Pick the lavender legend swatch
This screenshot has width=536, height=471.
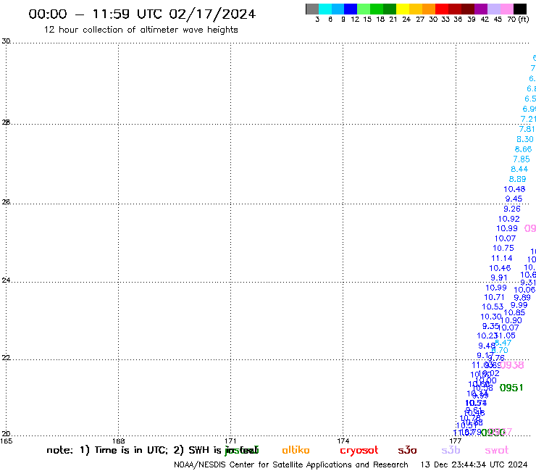(x=494, y=9)
